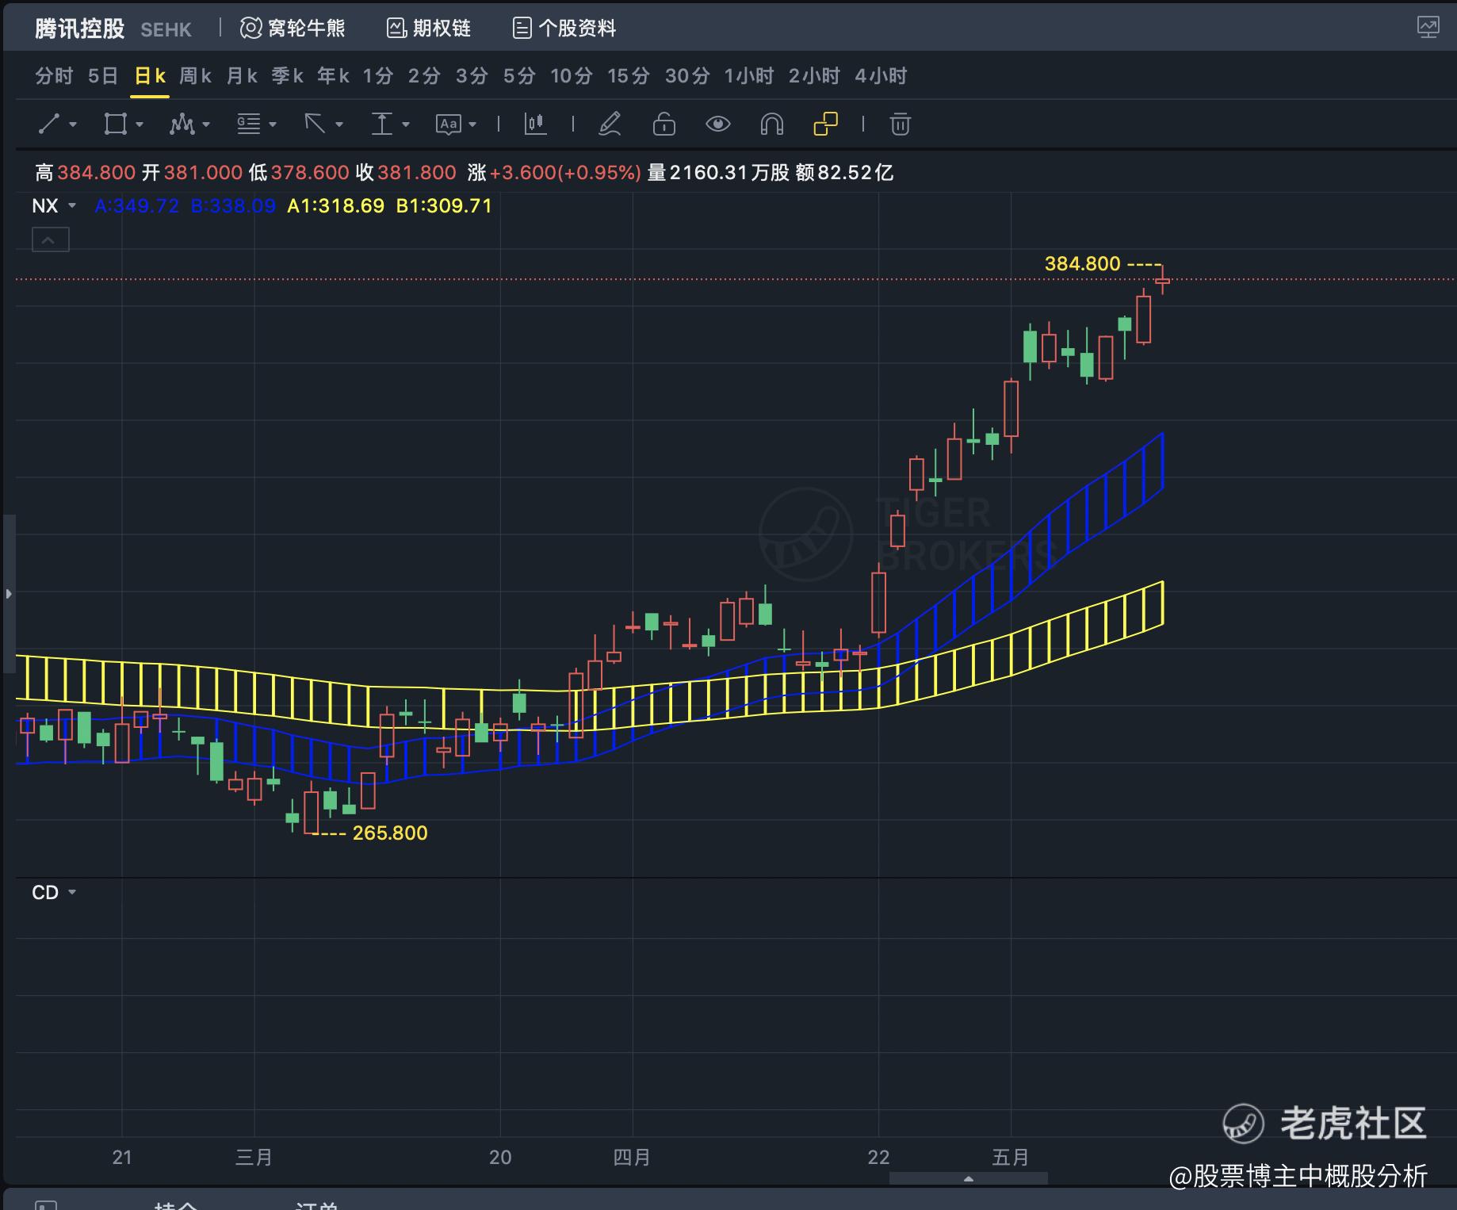Select the 15分 fifteen-minute interval
This screenshot has width=1457, height=1210.
pyautogui.click(x=629, y=76)
